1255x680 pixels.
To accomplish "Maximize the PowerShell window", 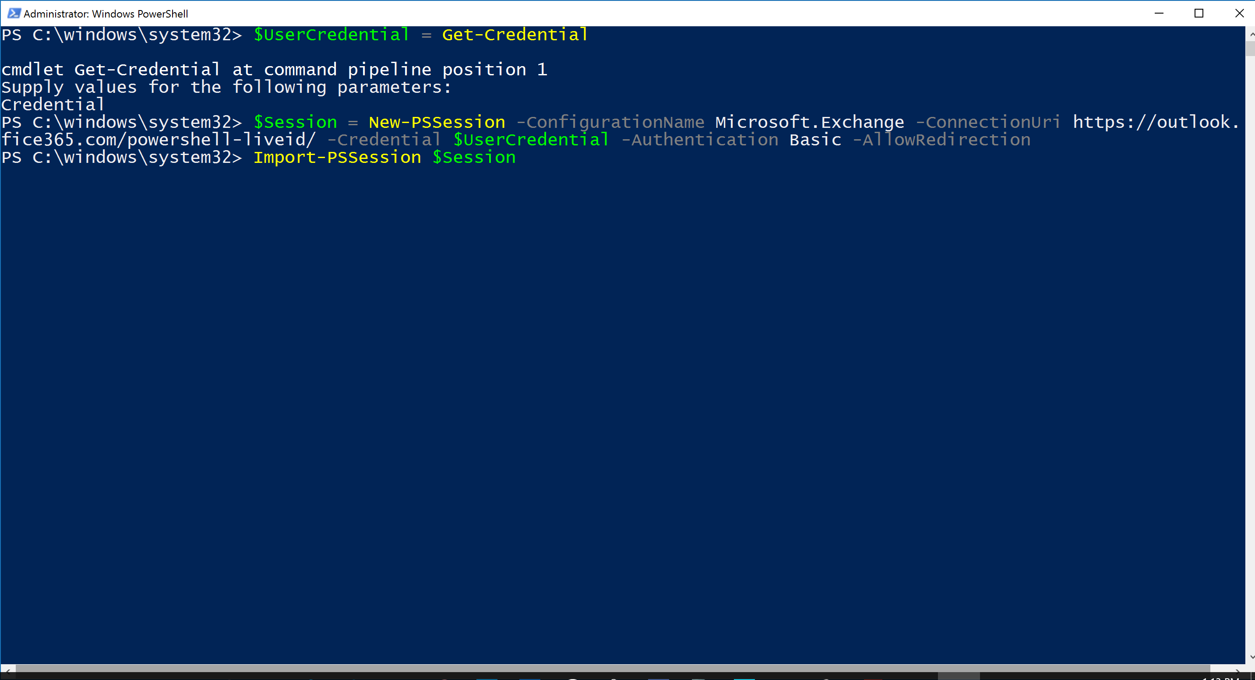I will pyautogui.click(x=1199, y=13).
